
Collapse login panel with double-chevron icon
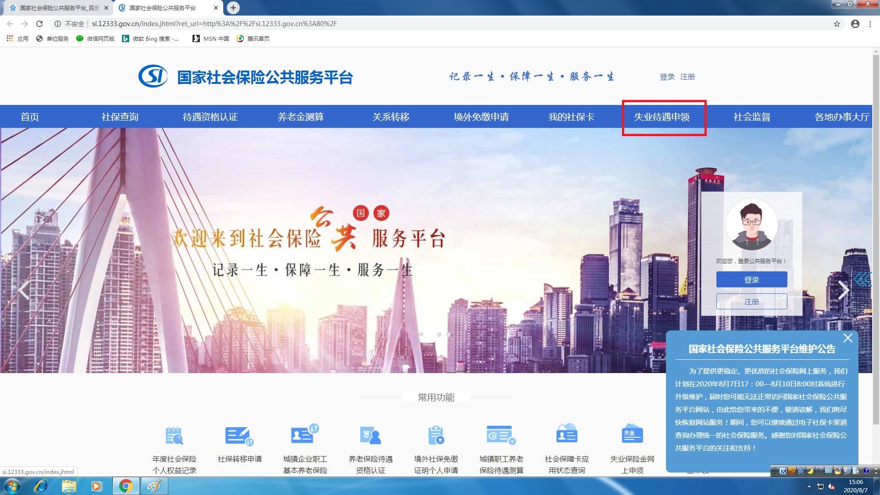(862, 279)
